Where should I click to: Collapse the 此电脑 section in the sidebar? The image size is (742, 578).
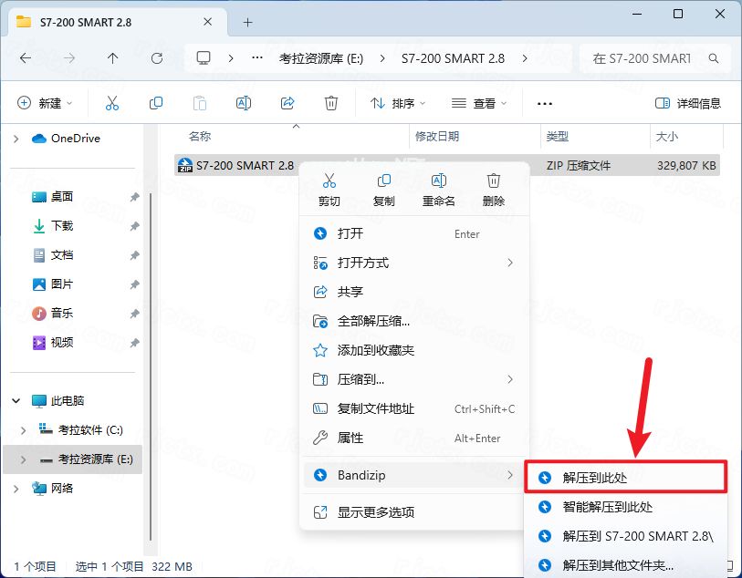[x=16, y=399]
